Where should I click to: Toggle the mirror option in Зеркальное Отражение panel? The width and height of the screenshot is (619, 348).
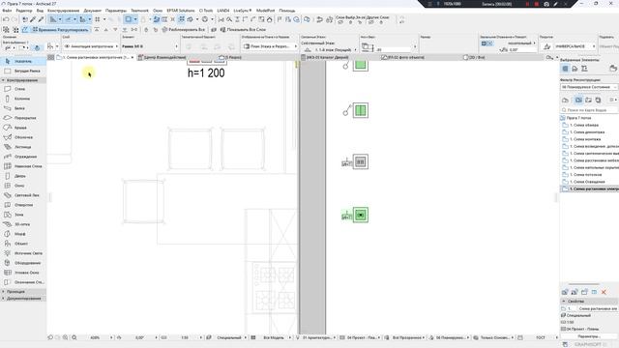pos(487,43)
